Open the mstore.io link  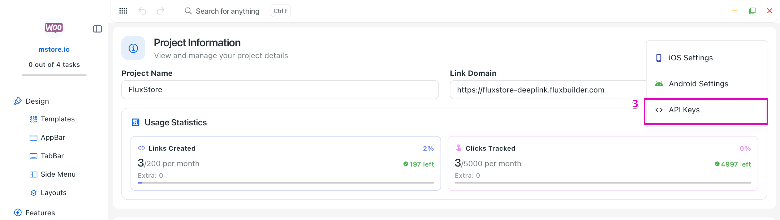54,49
